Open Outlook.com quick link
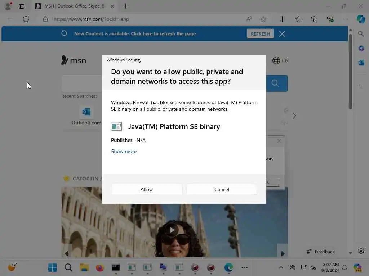Viewport: 369px width, 276px height. pos(86,116)
